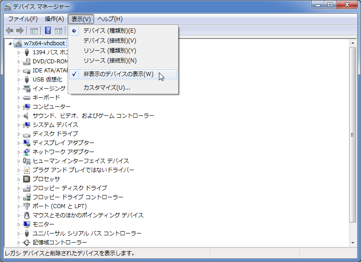Click the Forward arrow in toolbar
Screen dimensions: 361x262
pos(20,31)
